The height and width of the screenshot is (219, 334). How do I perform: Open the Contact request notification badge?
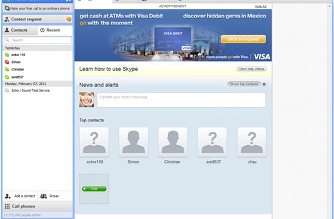(69, 19)
